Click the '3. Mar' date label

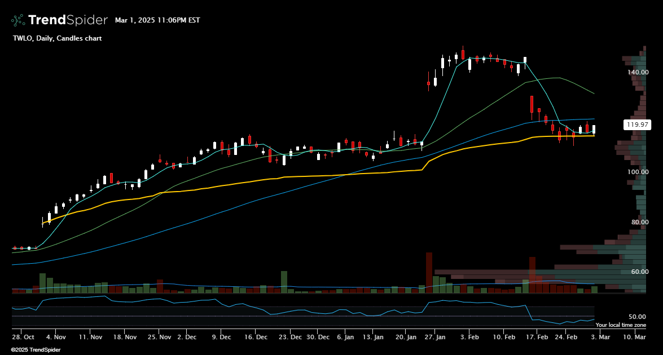(x=600, y=337)
